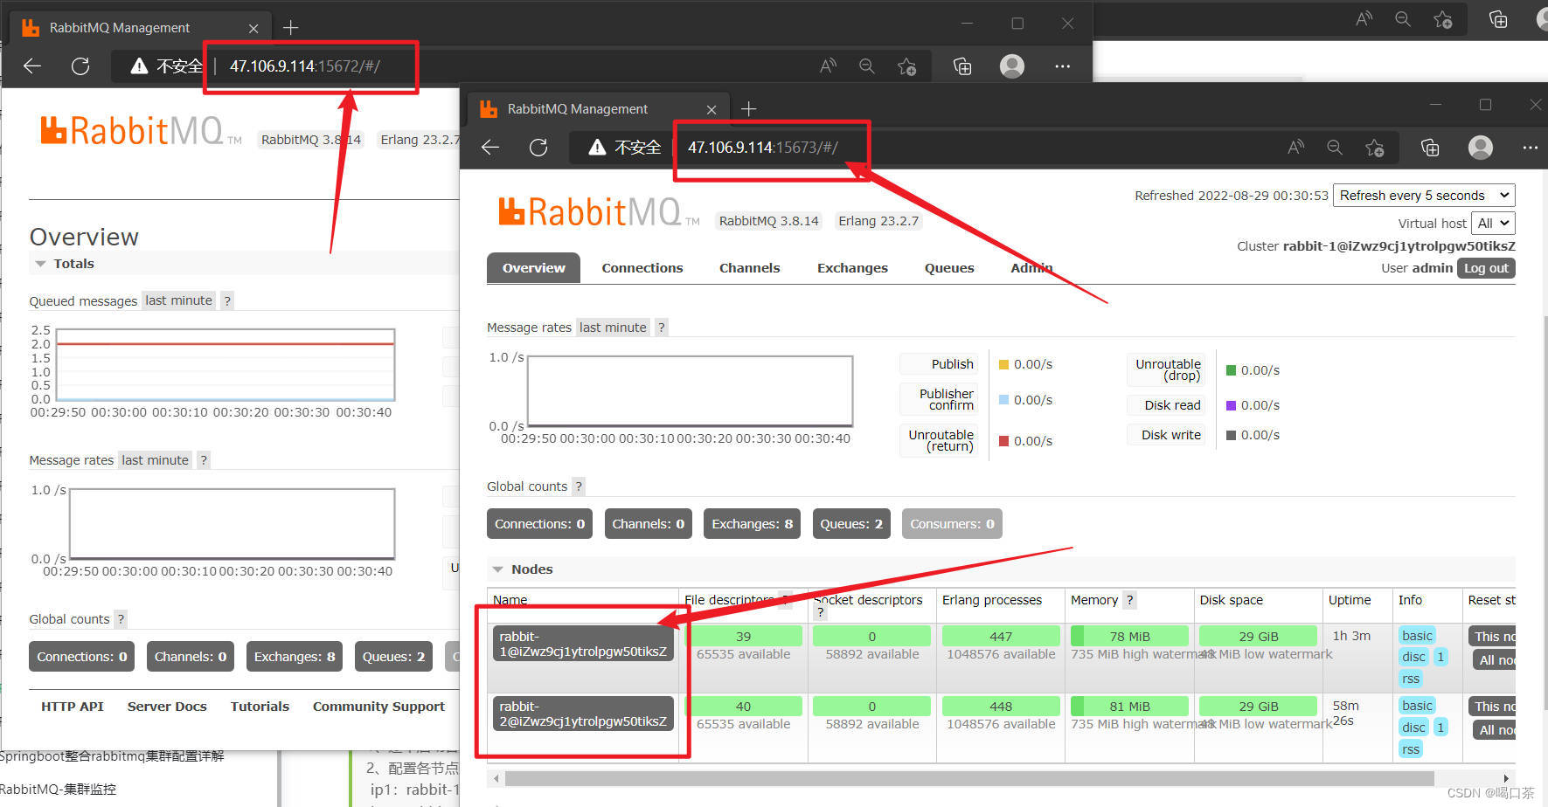Switch to Connections tab

pyautogui.click(x=642, y=268)
